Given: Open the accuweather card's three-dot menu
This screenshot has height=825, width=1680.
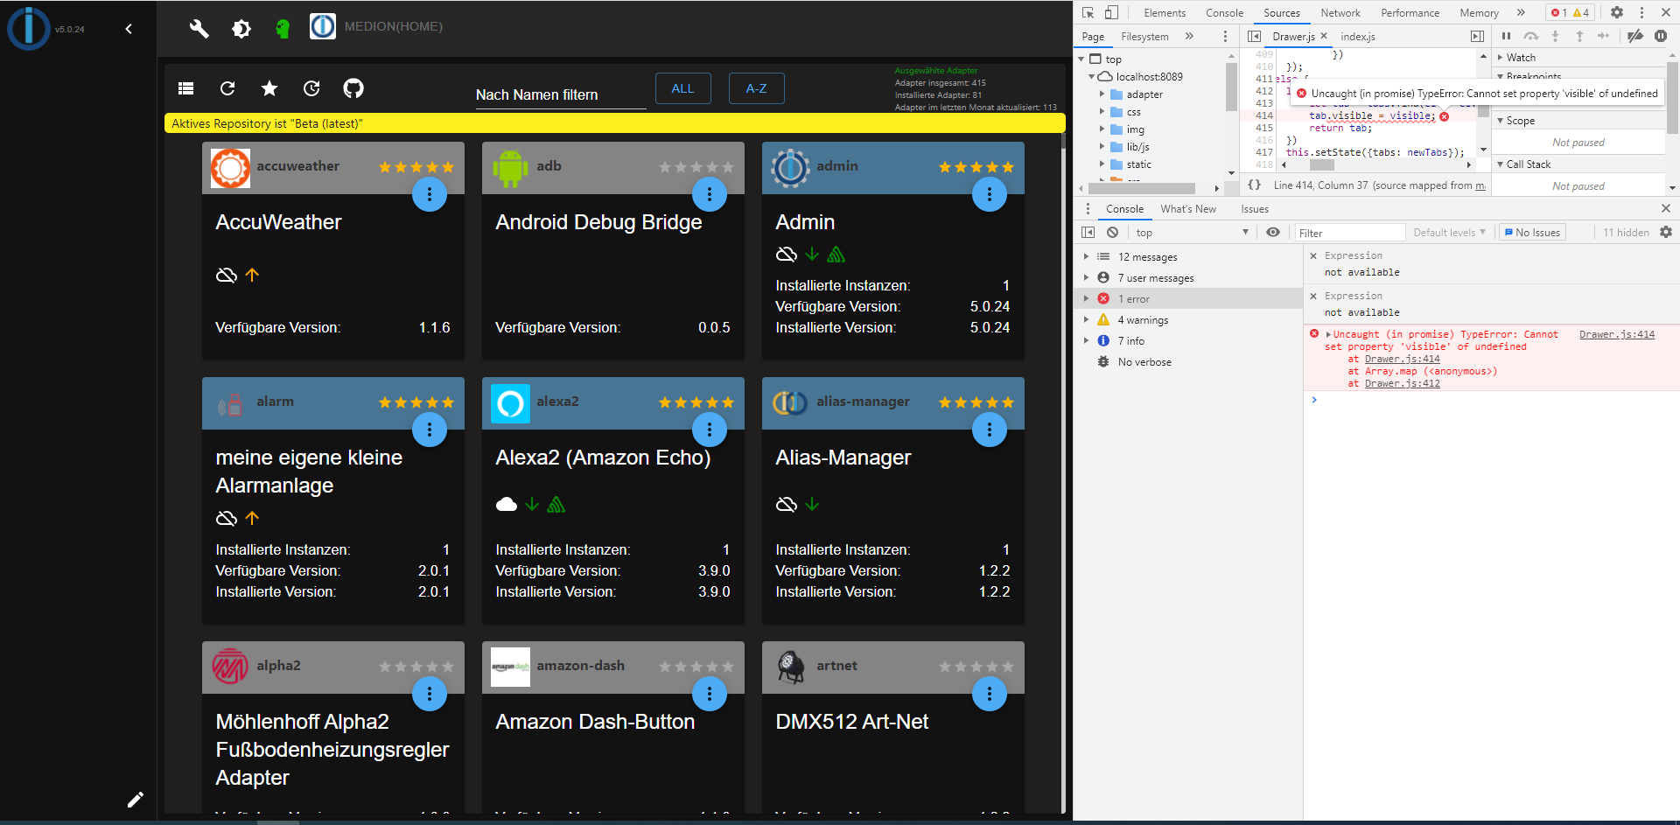Looking at the screenshot, I should [x=430, y=194].
